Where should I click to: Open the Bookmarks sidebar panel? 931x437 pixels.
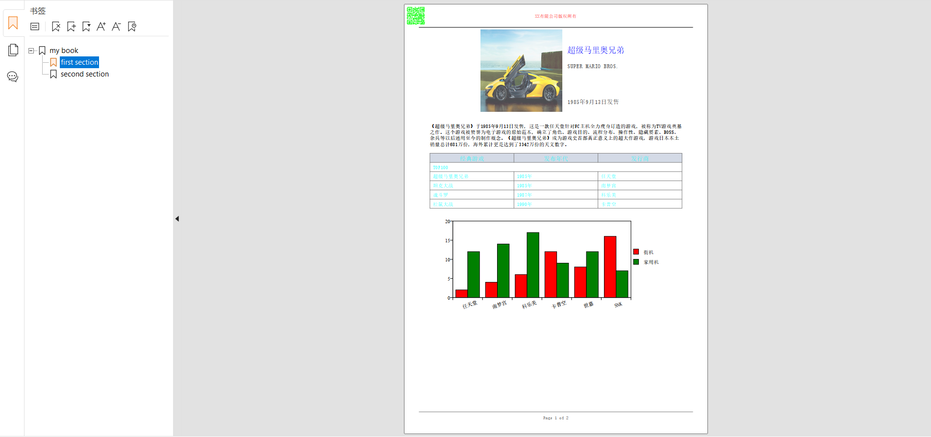click(13, 23)
